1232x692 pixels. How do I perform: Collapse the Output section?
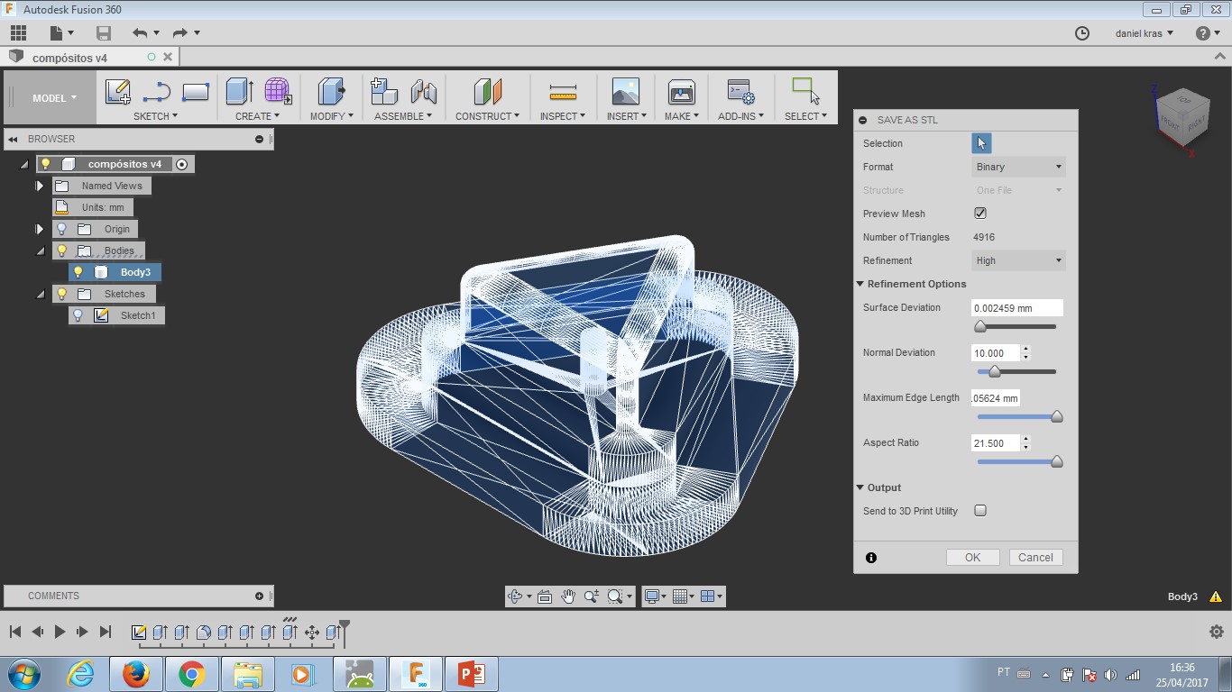[x=860, y=487]
